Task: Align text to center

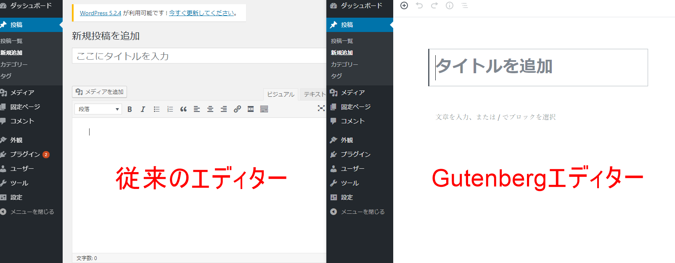Action: tap(210, 109)
